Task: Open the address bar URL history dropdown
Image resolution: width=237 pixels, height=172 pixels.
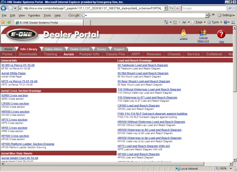Action: click(x=166, y=8)
